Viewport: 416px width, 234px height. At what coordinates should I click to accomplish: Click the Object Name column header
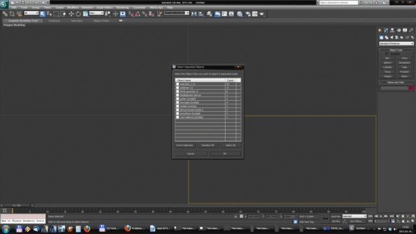200,80
